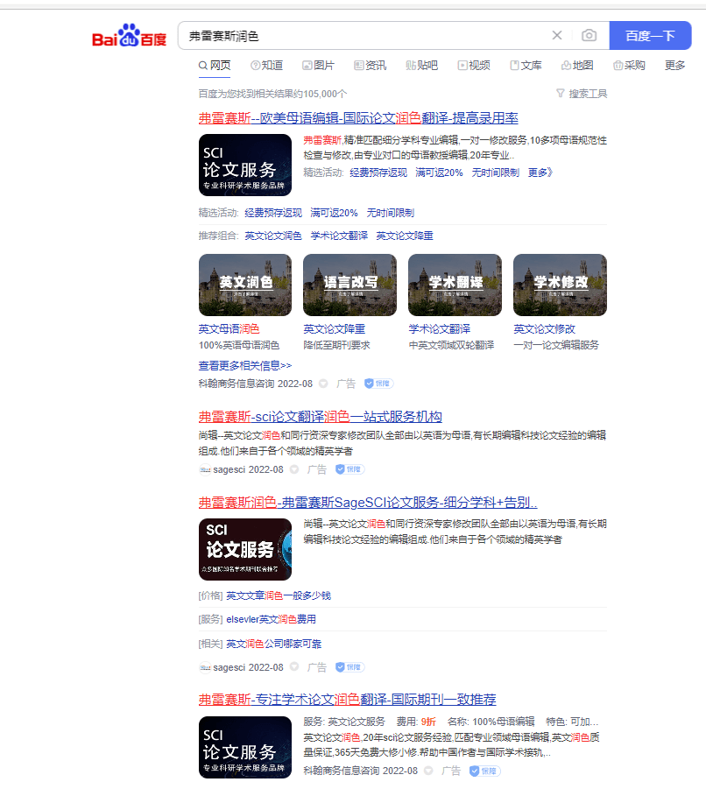Open 英文润色公司哪家可靠 link

click(274, 644)
